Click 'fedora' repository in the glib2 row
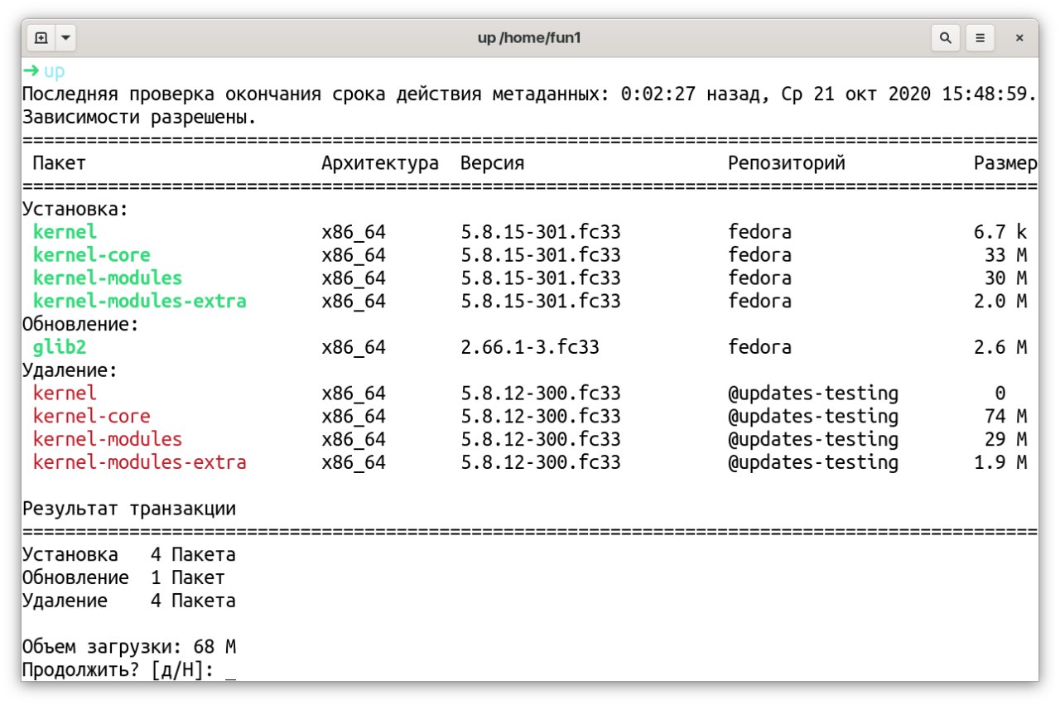1060x705 pixels. coord(760,347)
